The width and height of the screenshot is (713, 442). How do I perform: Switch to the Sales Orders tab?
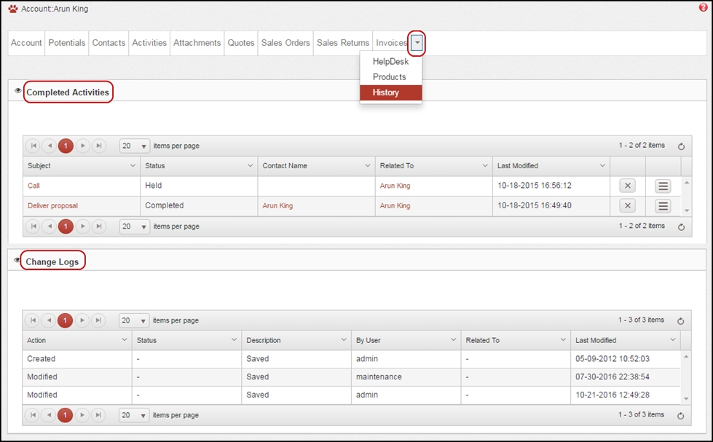click(x=285, y=43)
